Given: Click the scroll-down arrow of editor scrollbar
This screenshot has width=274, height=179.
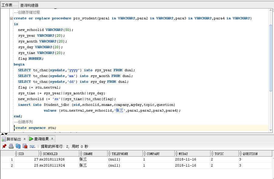Looking at the screenshot, I should pyautogui.click(x=270, y=130).
